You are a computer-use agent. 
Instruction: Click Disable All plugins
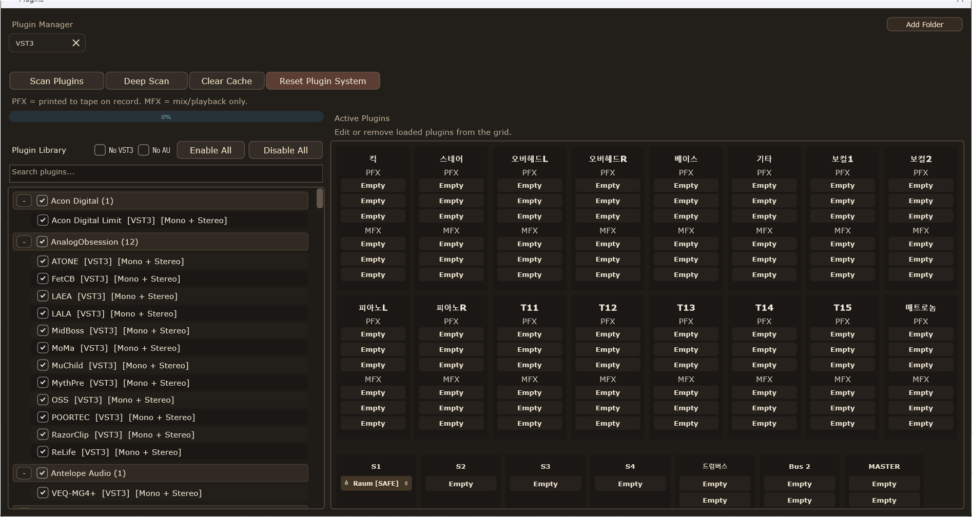coord(286,150)
